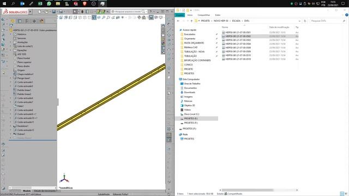Screen dimensions: 349x196
Task: Select the Sensores item in feature tree
Action: click(22, 38)
